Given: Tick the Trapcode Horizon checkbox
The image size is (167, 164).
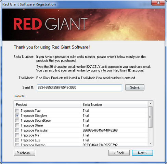Looking at the screenshot, I should [x=17, y=145].
